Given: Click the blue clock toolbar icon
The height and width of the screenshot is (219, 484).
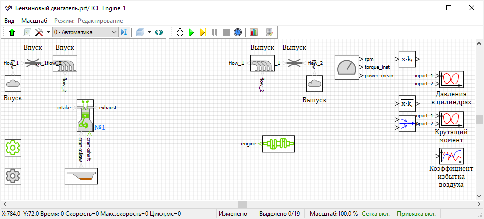Looking at the screenshot, I should tap(238, 32).
